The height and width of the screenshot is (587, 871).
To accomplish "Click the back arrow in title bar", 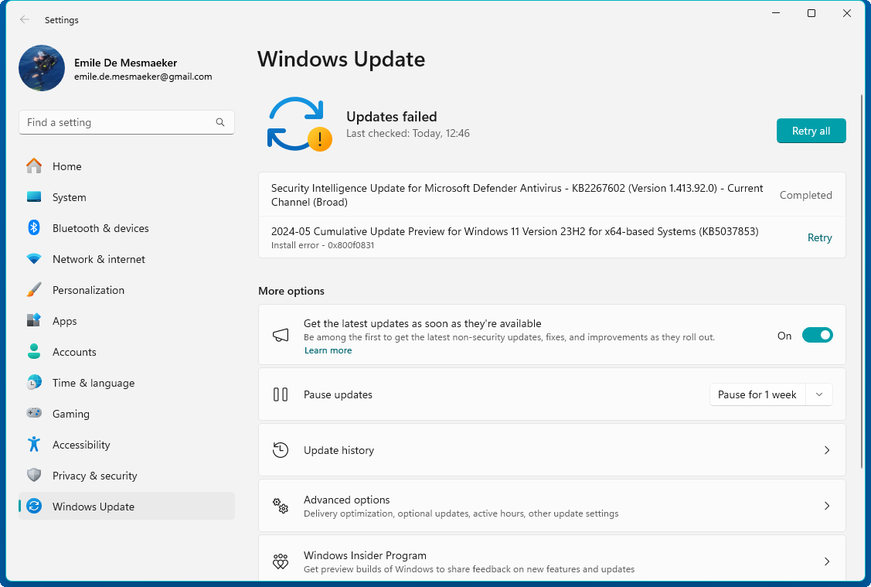I will [x=25, y=19].
